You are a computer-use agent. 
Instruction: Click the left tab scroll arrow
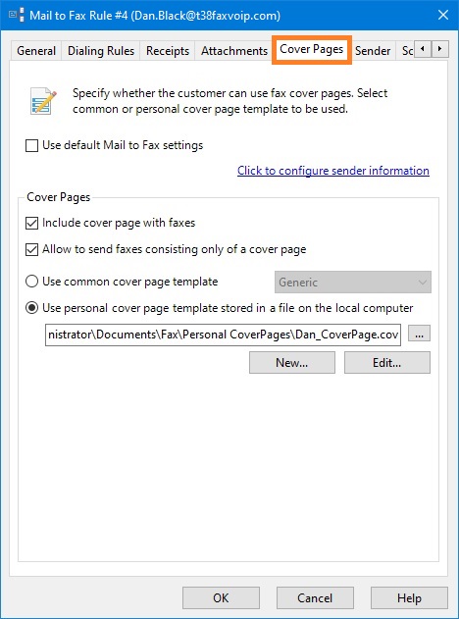[423, 49]
